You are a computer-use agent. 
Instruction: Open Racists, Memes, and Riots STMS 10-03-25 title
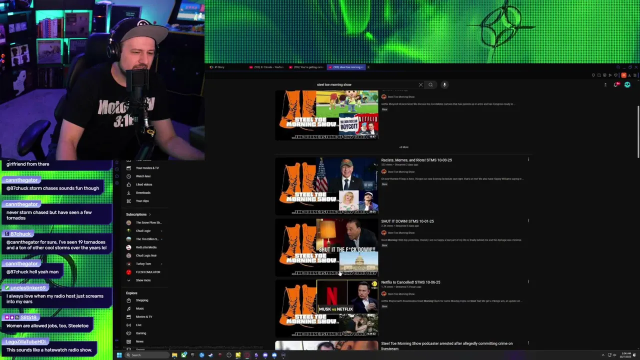(x=416, y=160)
